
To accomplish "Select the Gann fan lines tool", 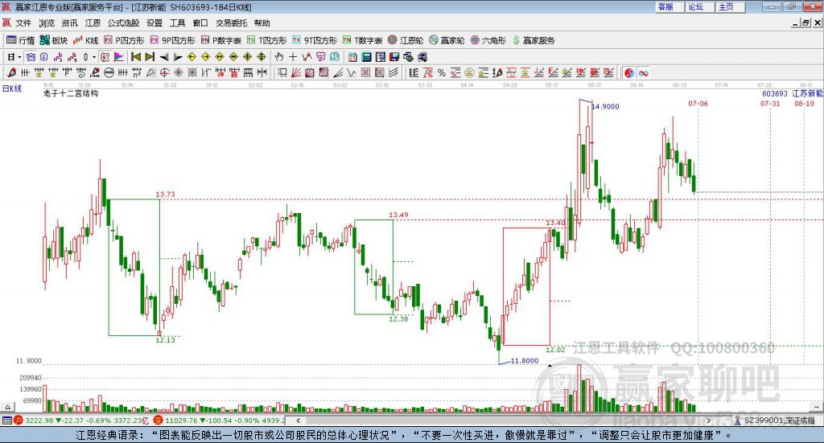I will [x=296, y=72].
